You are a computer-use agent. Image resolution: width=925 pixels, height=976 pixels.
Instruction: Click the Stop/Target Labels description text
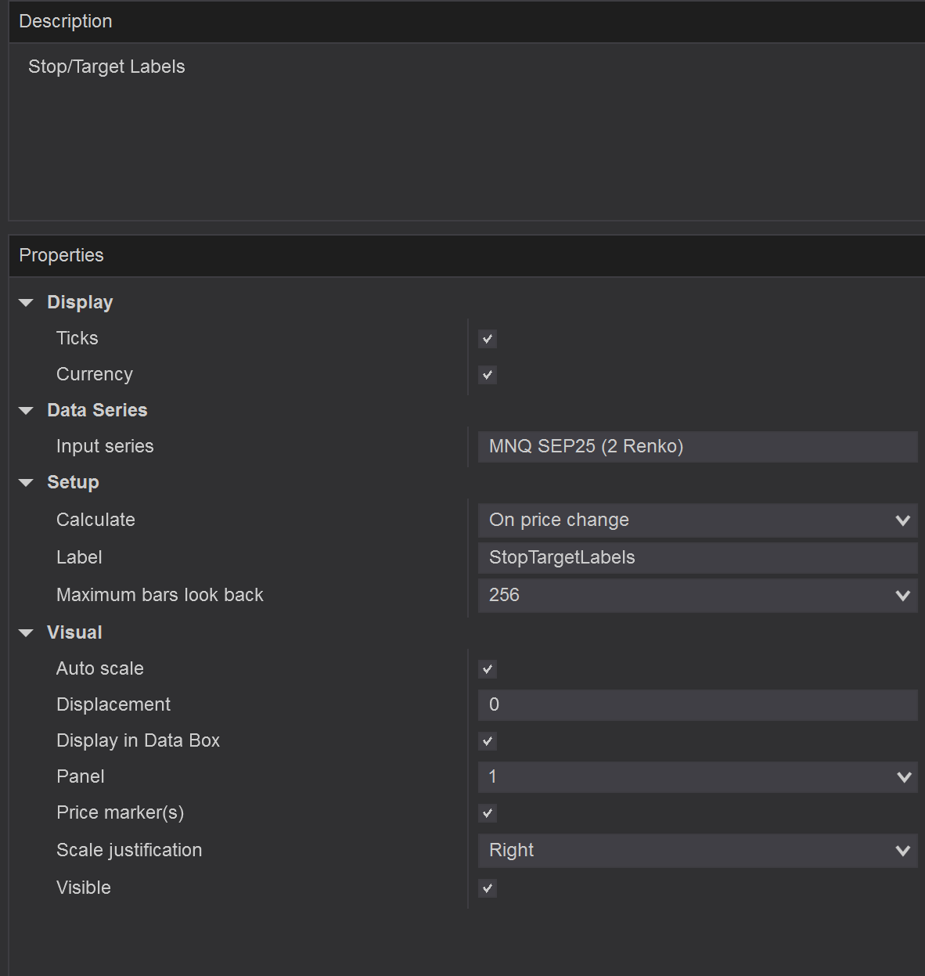click(x=106, y=67)
